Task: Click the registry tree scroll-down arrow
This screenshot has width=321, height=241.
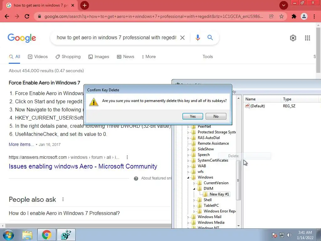Action: click(x=238, y=226)
